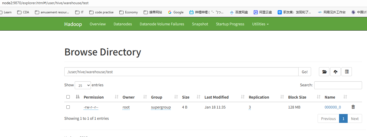Open the 百度网盘 bookmark

coord(239,12)
